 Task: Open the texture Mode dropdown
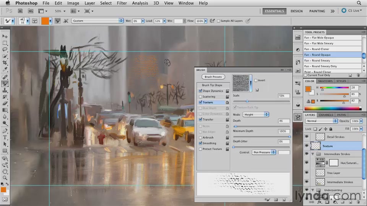256,114
